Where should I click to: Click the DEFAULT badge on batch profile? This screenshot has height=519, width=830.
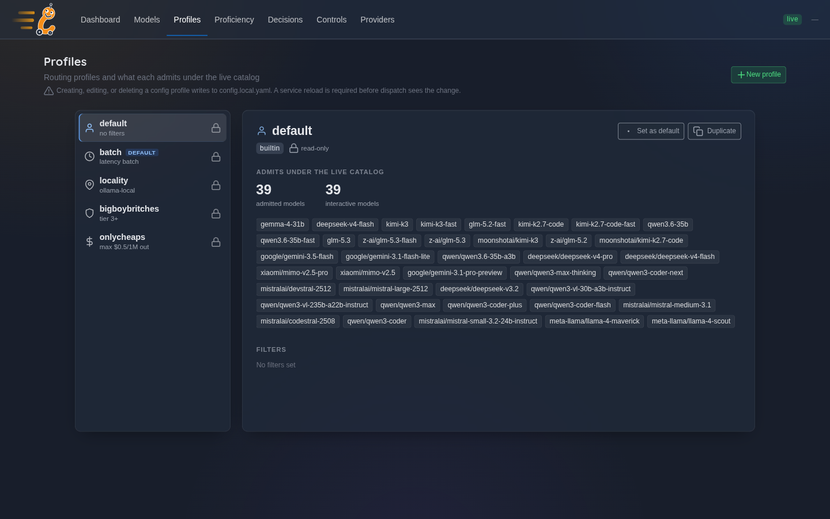[x=142, y=153]
